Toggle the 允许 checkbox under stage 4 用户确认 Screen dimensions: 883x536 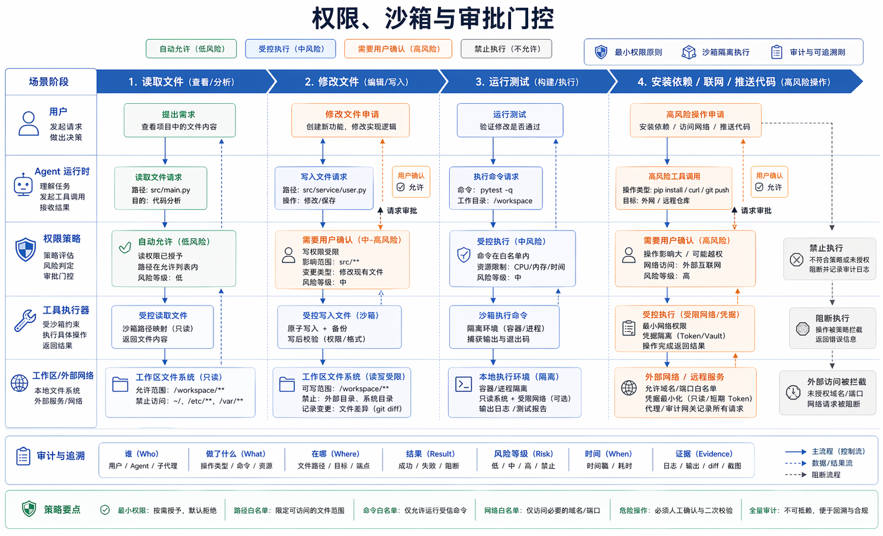coord(759,187)
